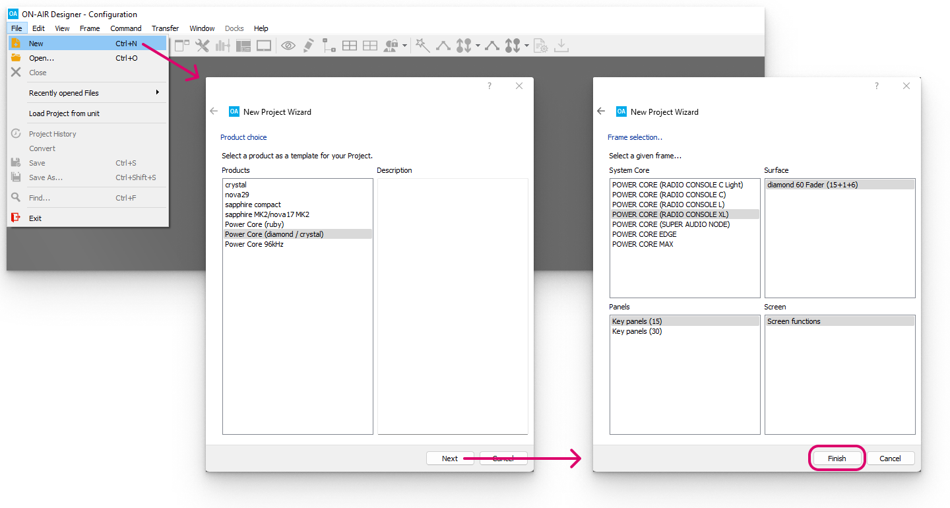The image size is (950, 508).
Task: Open the Transfer menu
Action: (165, 28)
